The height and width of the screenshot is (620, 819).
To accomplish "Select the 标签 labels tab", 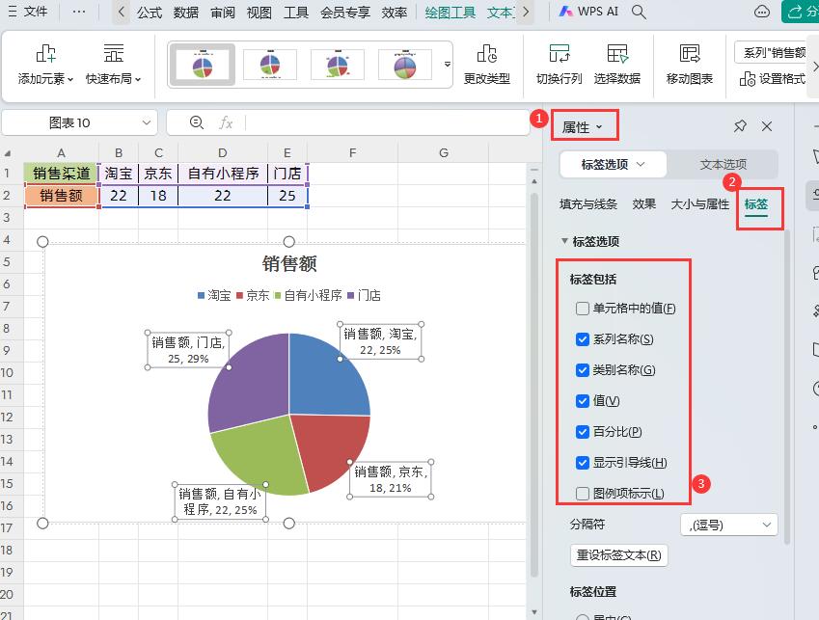I will 755,204.
